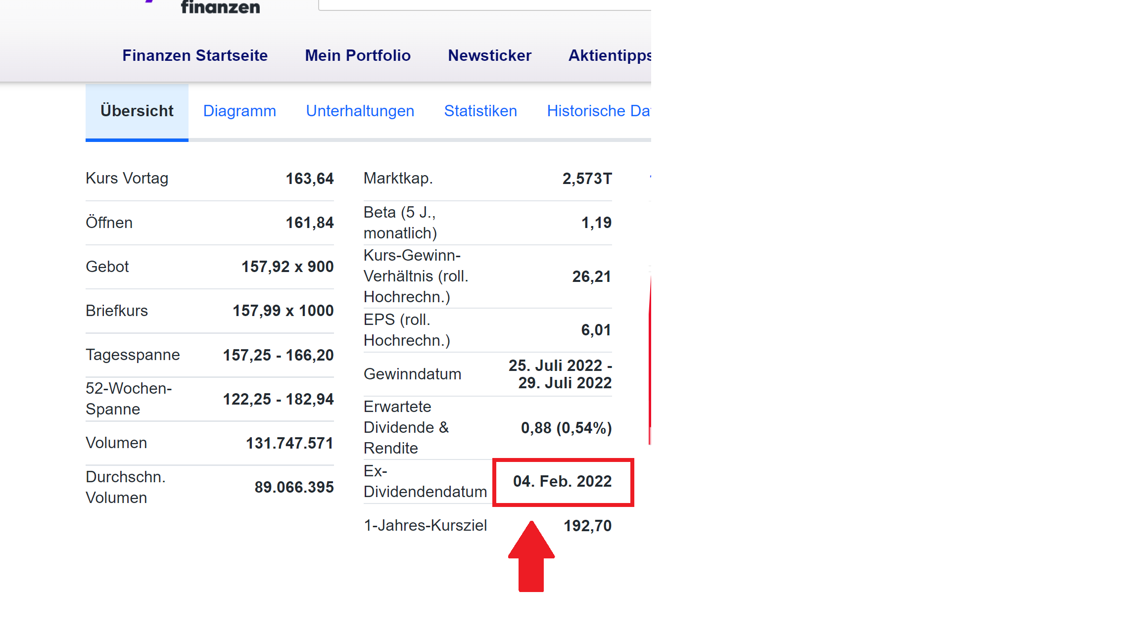The width and height of the screenshot is (1140, 641).
Task: Click the 1-Jahres-Kursziel value 192,70
Action: [588, 526]
